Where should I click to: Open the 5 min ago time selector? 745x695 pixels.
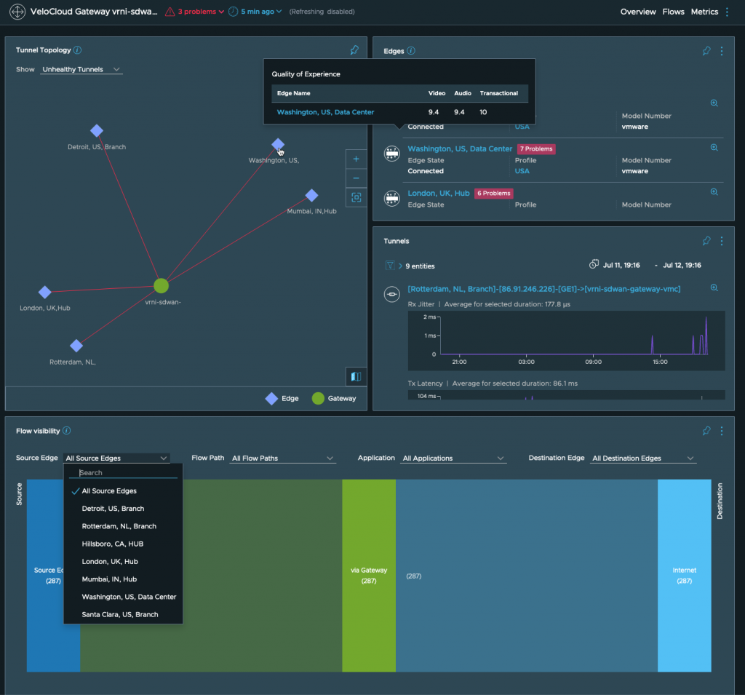coord(255,12)
